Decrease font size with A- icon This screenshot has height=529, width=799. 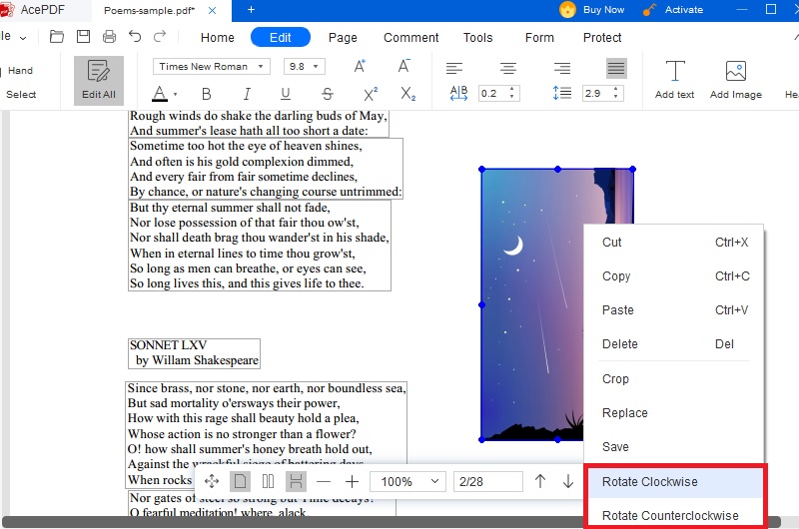coord(404,66)
